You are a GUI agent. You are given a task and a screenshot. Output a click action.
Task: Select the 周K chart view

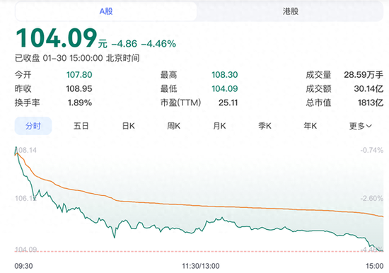[x=174, y=126]
